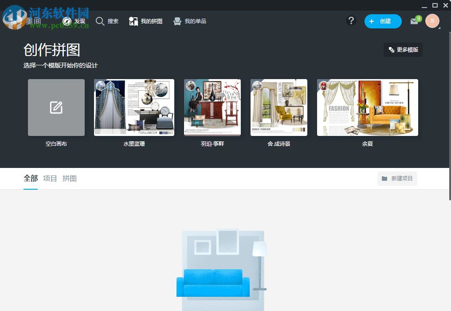Select the 舍.成诗景 template thumbnail
The image size is (451, 311).
(x=278, y=107)
